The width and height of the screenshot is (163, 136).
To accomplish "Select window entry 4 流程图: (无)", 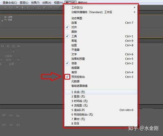I will coord(101,105).
